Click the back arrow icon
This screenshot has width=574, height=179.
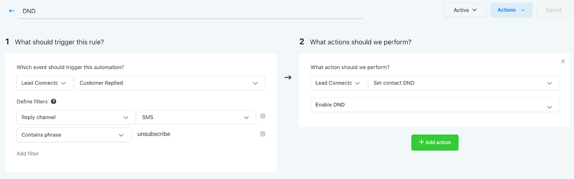pos(11,11)
